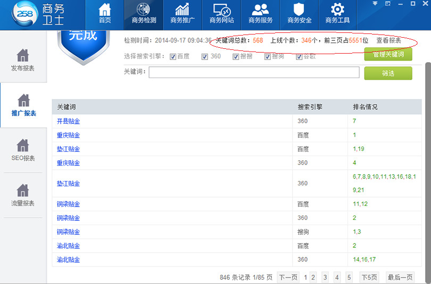The height and width of the screenshot is (284, 431).
Task: Go to page 3 in pagination
Action: click(325, 278)
